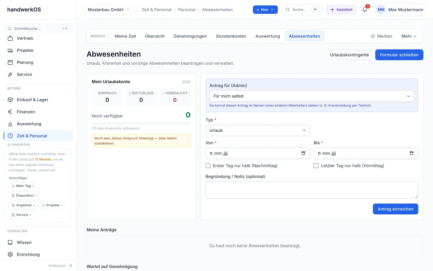Click the Schnellsuche field in sidebar
The height and width of the screenshot is (271, 433).
(38, 28)
